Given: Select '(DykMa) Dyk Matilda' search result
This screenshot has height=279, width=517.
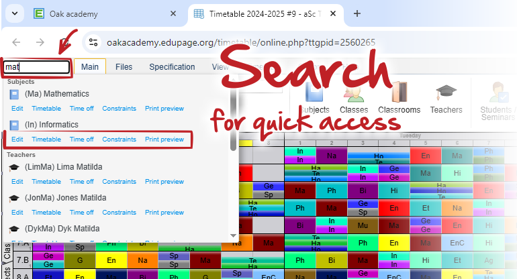Looking at the screenshot, I should [x=62, y=229].
